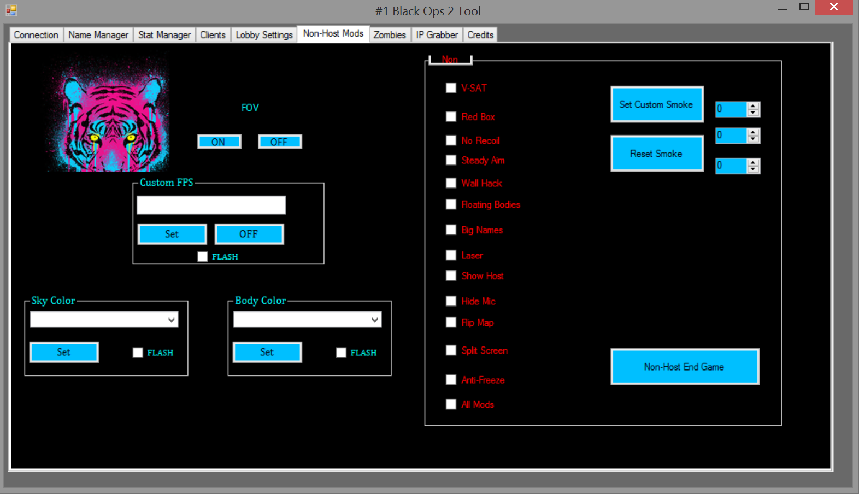
Task: Toggle Floating Bodies checkbox
Action: pyautogui.click(x=451, y=204)
